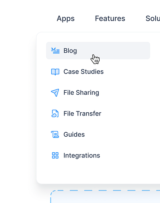Click the open book Case Studies icon

point(55,72)
